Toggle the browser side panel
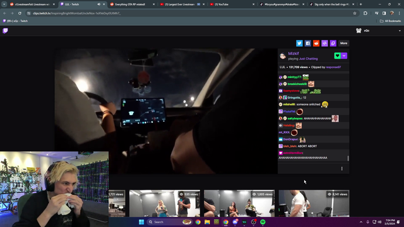This screenshot has height=227, width=404. (384, 13)
